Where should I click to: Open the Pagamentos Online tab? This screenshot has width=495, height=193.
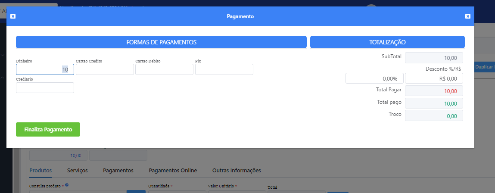(173, 170)
